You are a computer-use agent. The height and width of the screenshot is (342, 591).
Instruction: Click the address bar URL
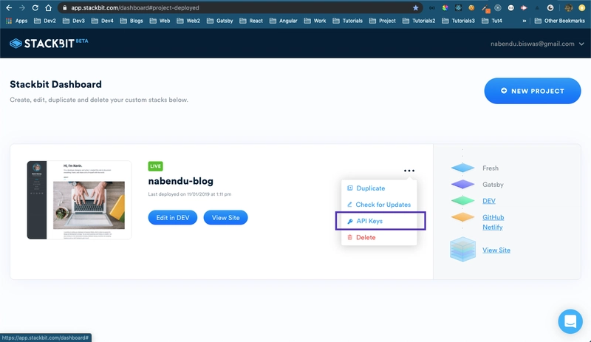[135, 7]
